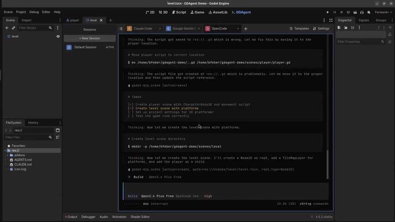395x222 pixels.
Task: Open the Game workspace
Action: 197,12
